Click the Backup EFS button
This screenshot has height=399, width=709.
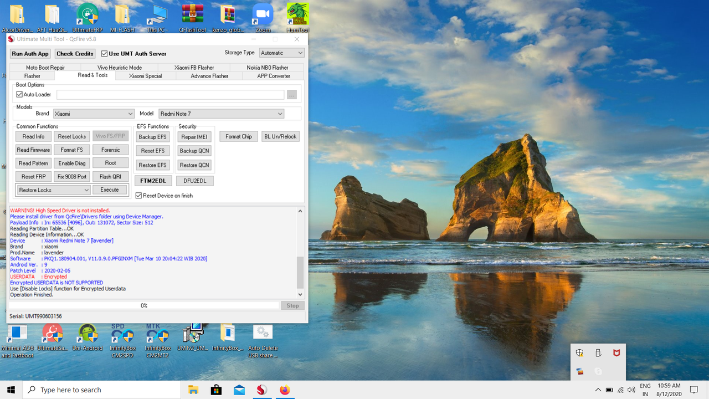pyautogui.click(x=152, y=137)
